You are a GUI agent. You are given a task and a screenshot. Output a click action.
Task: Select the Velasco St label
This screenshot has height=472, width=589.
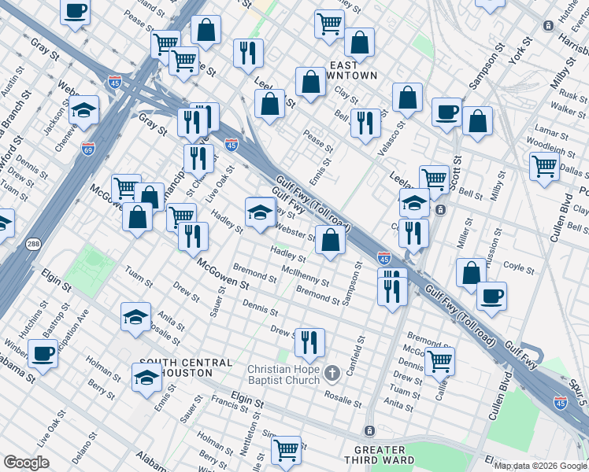tap(391, 138)
